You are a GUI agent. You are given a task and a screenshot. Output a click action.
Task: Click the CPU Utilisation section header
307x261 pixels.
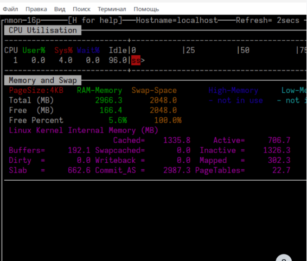(x=43, y=30)
